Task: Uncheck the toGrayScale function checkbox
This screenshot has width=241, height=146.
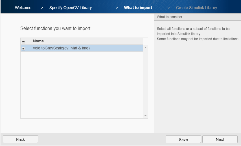Action: pyautogui.click(x=23, y=48)
